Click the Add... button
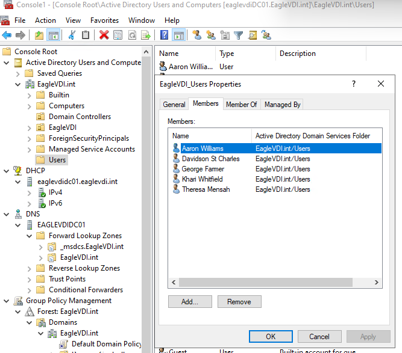Viewport: 402px width, 353px height. pos(190,302)
